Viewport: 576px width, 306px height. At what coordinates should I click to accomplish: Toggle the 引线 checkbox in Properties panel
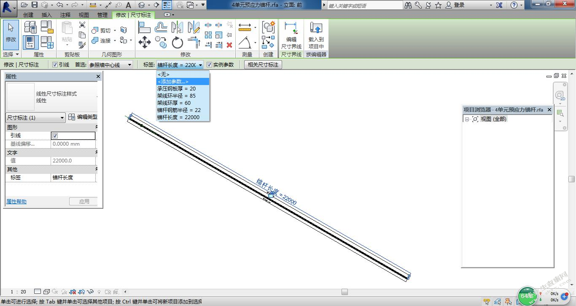(x=55, y=136)
